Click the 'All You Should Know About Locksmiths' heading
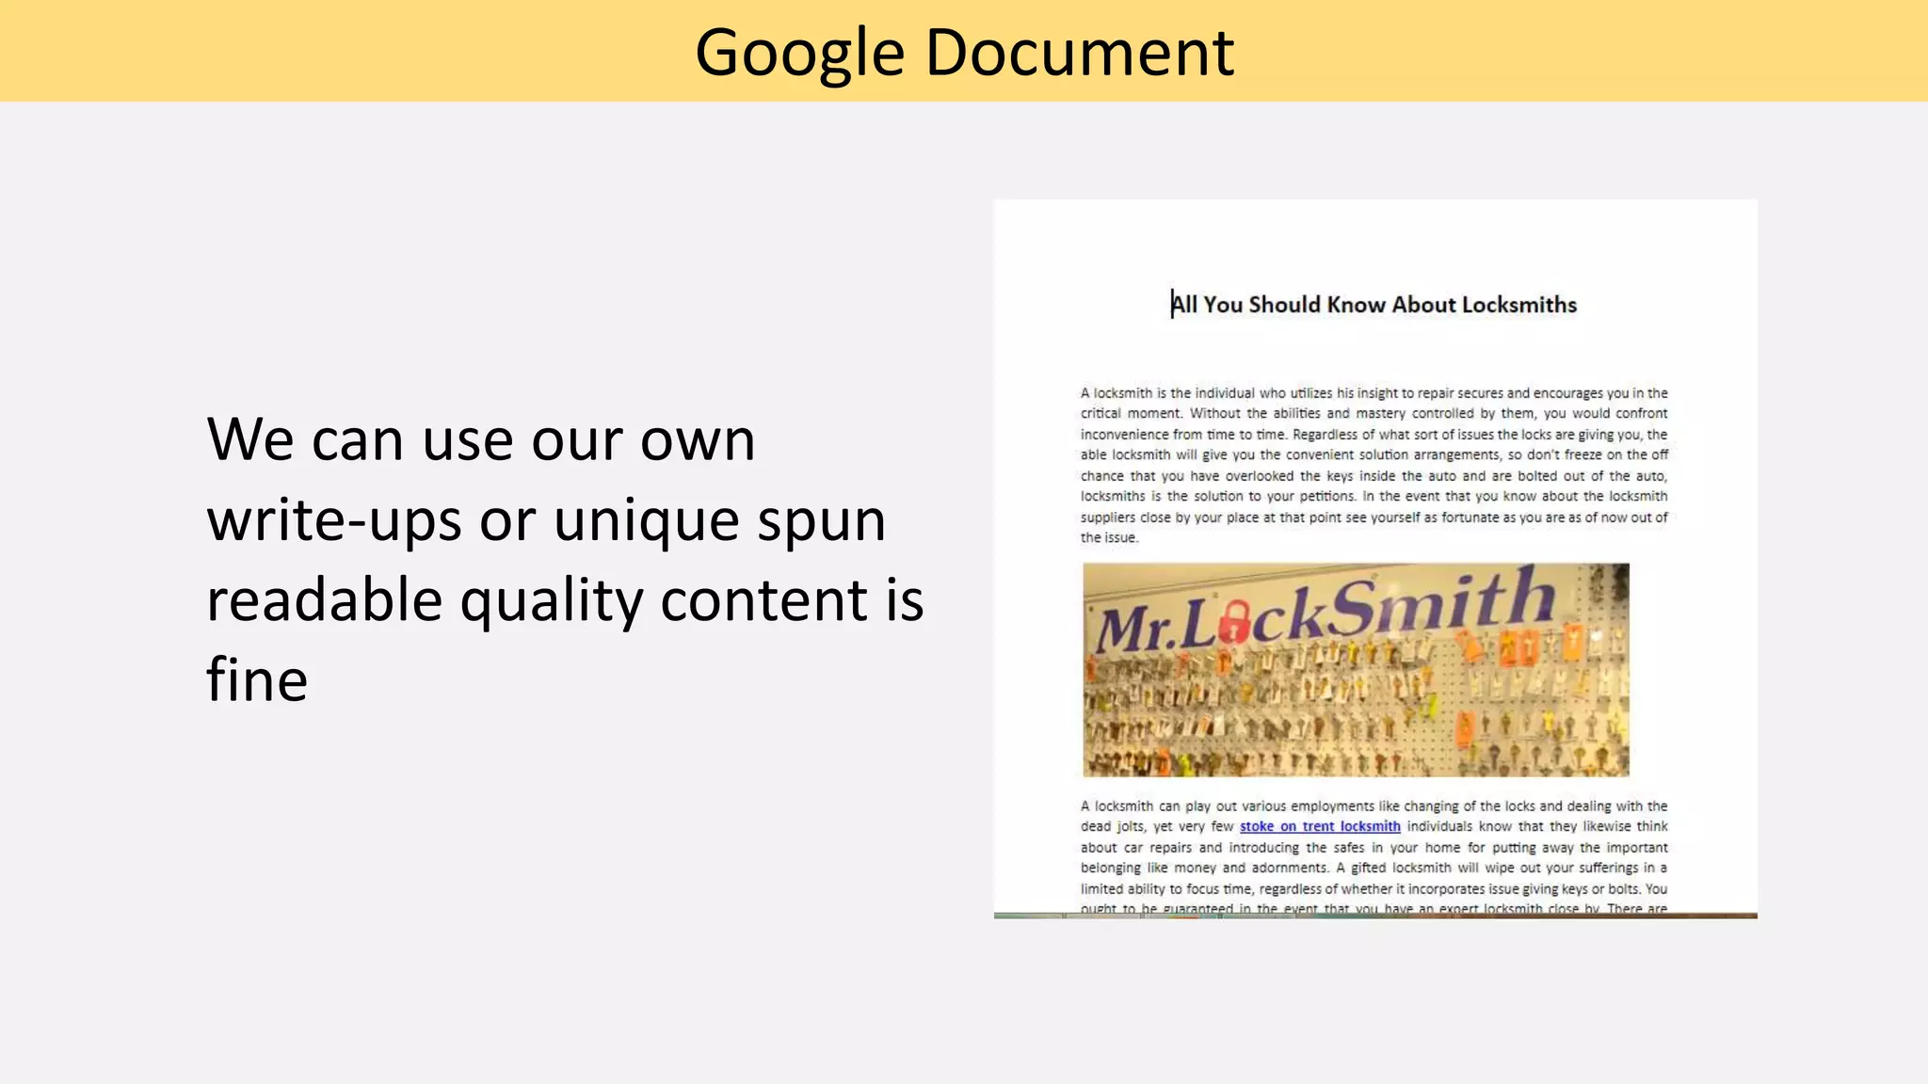 (1374, 305)
